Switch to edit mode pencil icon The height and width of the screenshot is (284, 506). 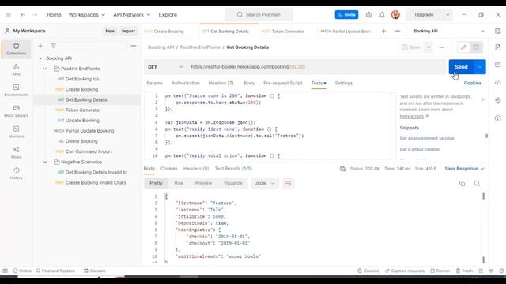463,47
